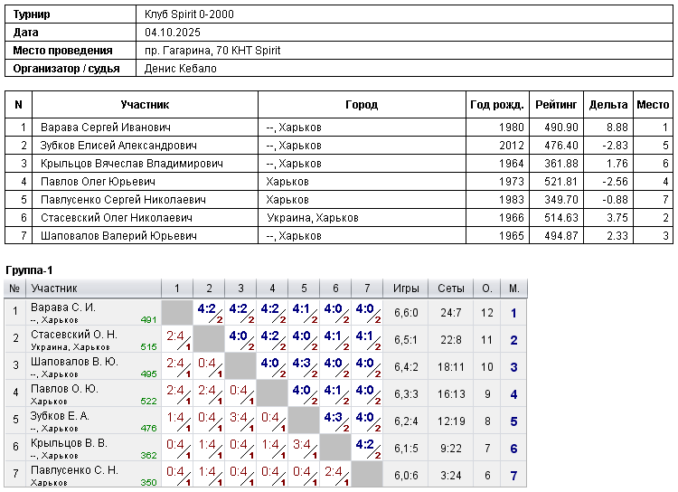Click the 4:3 score of Шаповалов versus Зубков
Viewport: 678px width, 492px height.
(301, 363)
